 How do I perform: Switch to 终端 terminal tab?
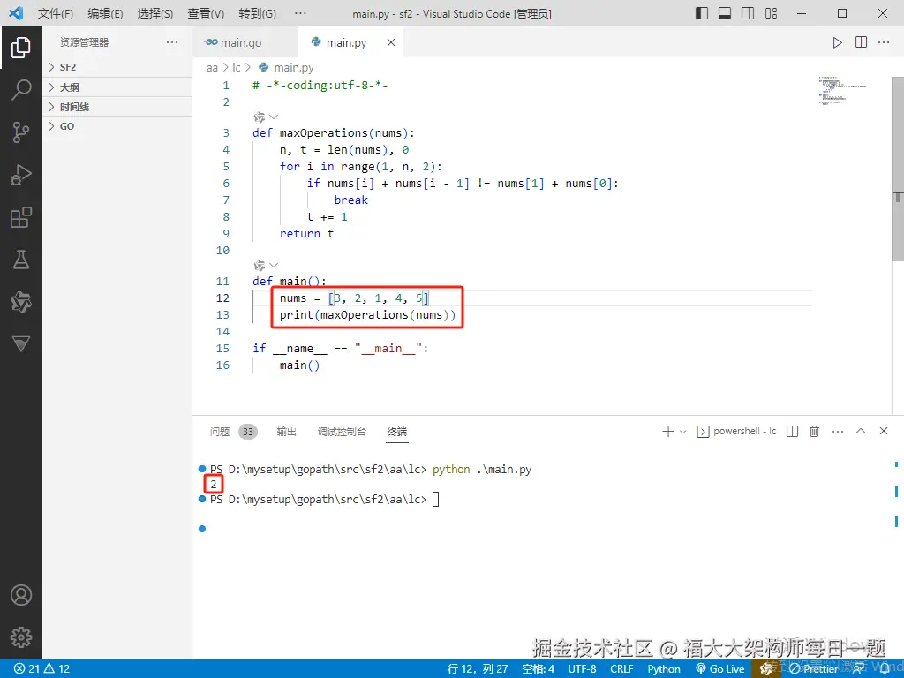tap(397, 431)
